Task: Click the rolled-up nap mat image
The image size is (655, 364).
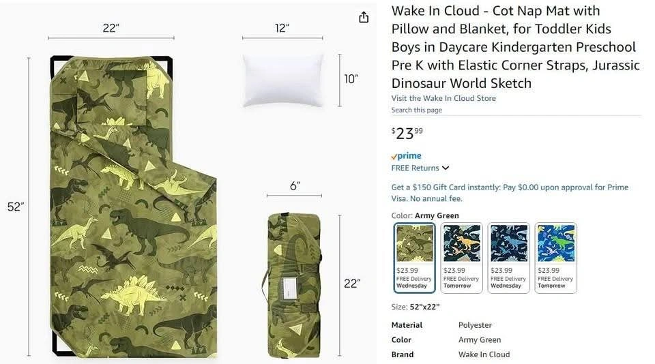Action: click(293, 285)
